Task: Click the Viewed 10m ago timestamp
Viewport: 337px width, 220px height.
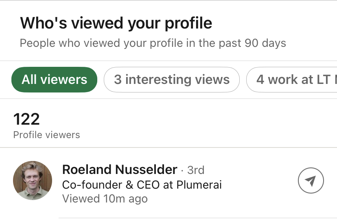Action: click(105, 199)
